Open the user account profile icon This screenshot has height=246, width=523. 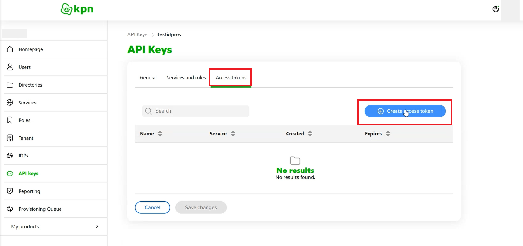click(x=496, y=9)
